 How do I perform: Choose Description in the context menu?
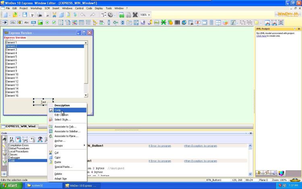click(x=67, y=106)
